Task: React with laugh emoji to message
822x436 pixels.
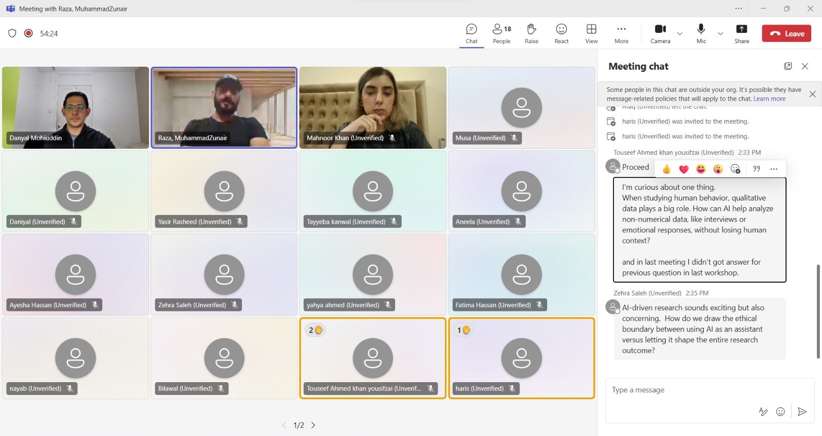Action: (701, 169)
